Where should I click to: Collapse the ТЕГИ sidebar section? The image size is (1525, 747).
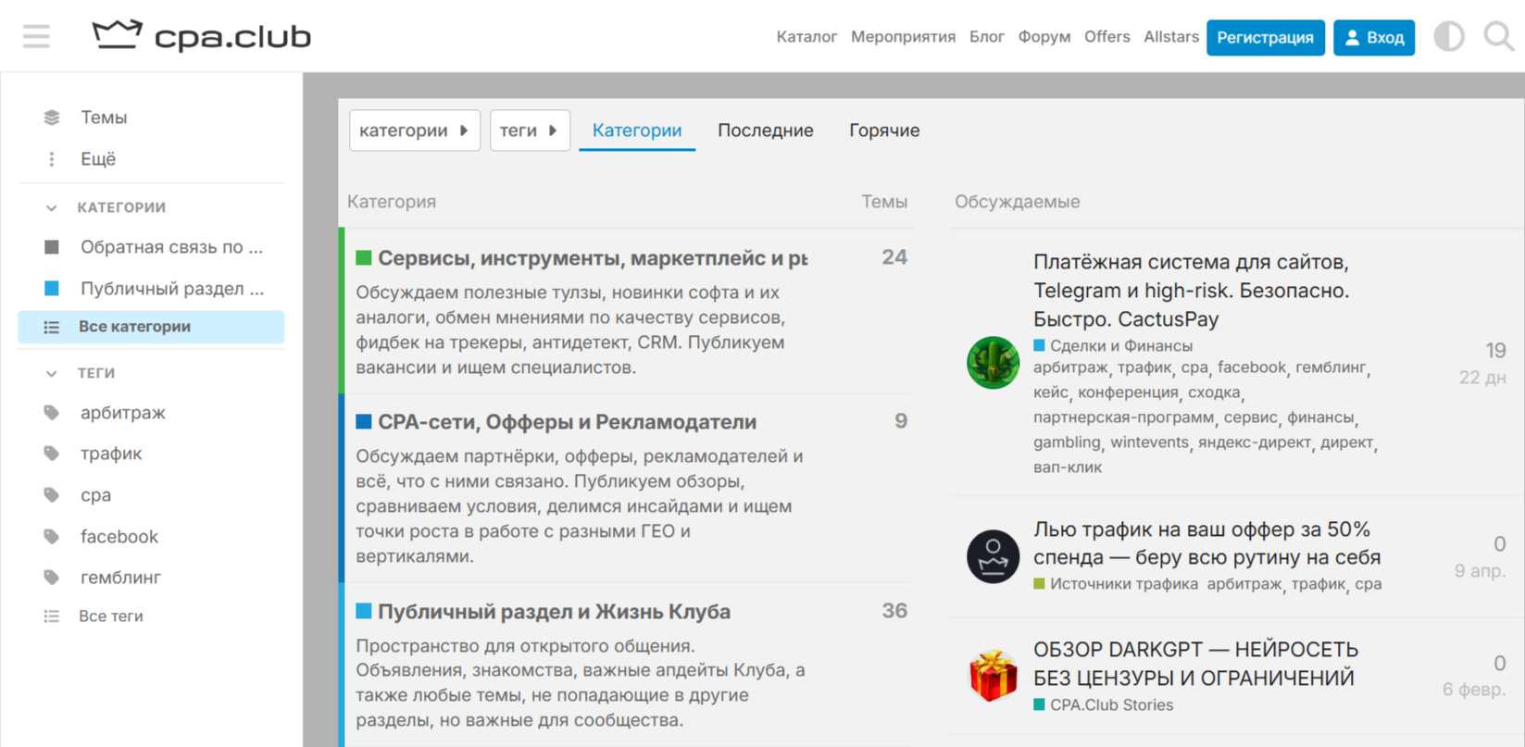click(52, 373)
